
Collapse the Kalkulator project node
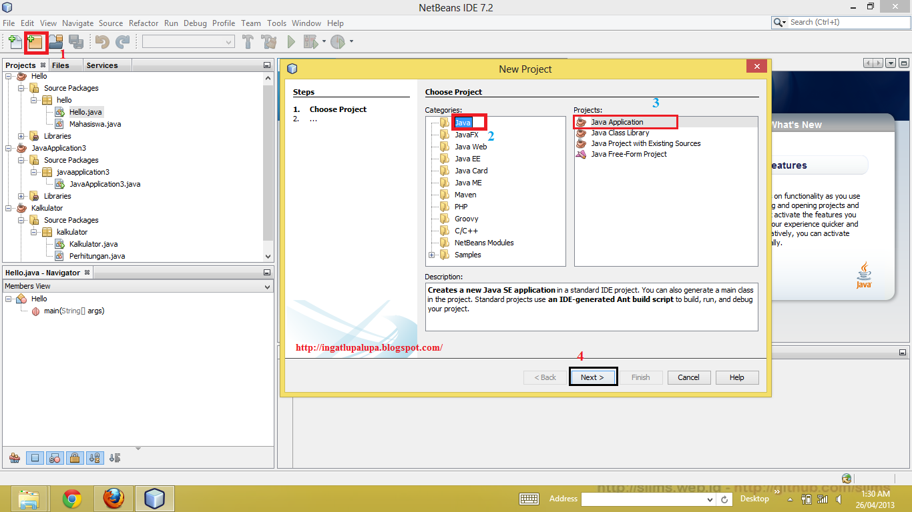pos(9,208)
